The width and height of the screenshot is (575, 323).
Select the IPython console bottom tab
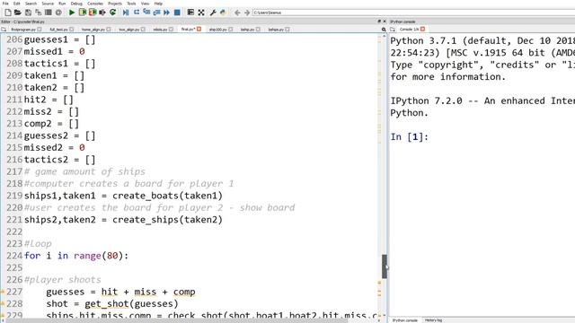coord(405,320)
